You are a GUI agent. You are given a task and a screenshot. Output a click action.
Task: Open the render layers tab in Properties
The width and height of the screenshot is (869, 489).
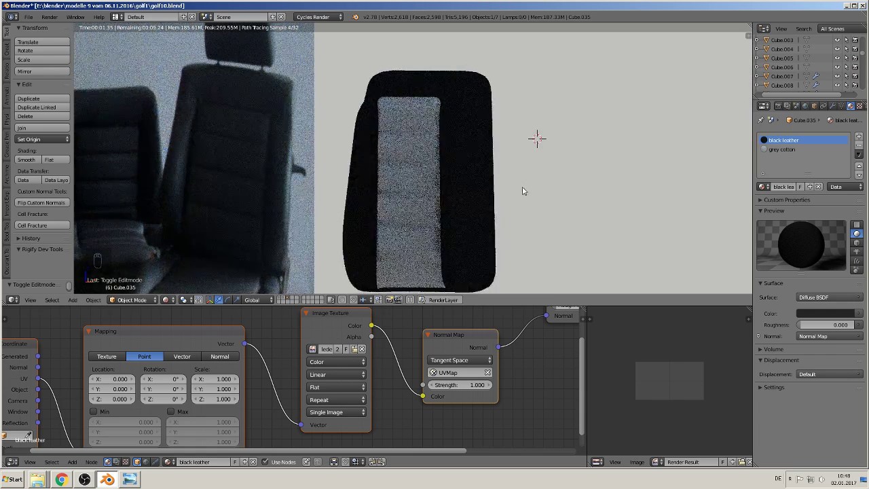786,106
